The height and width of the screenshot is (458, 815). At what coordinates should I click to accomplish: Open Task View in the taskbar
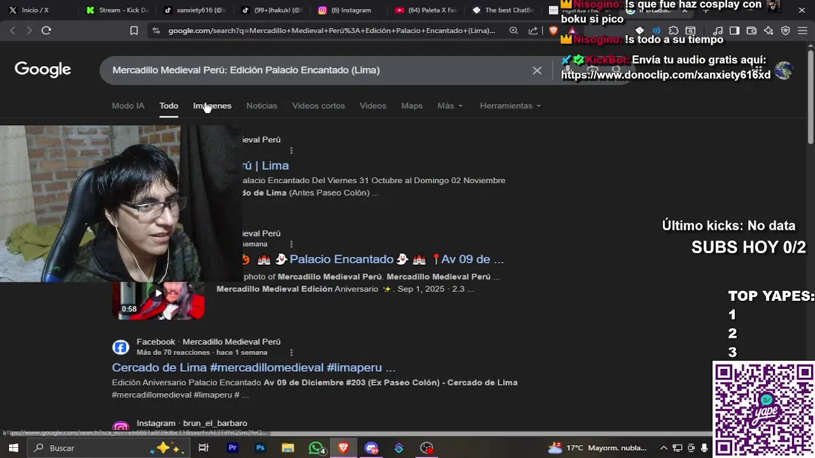pyautogui.click(x=204, y=448)
